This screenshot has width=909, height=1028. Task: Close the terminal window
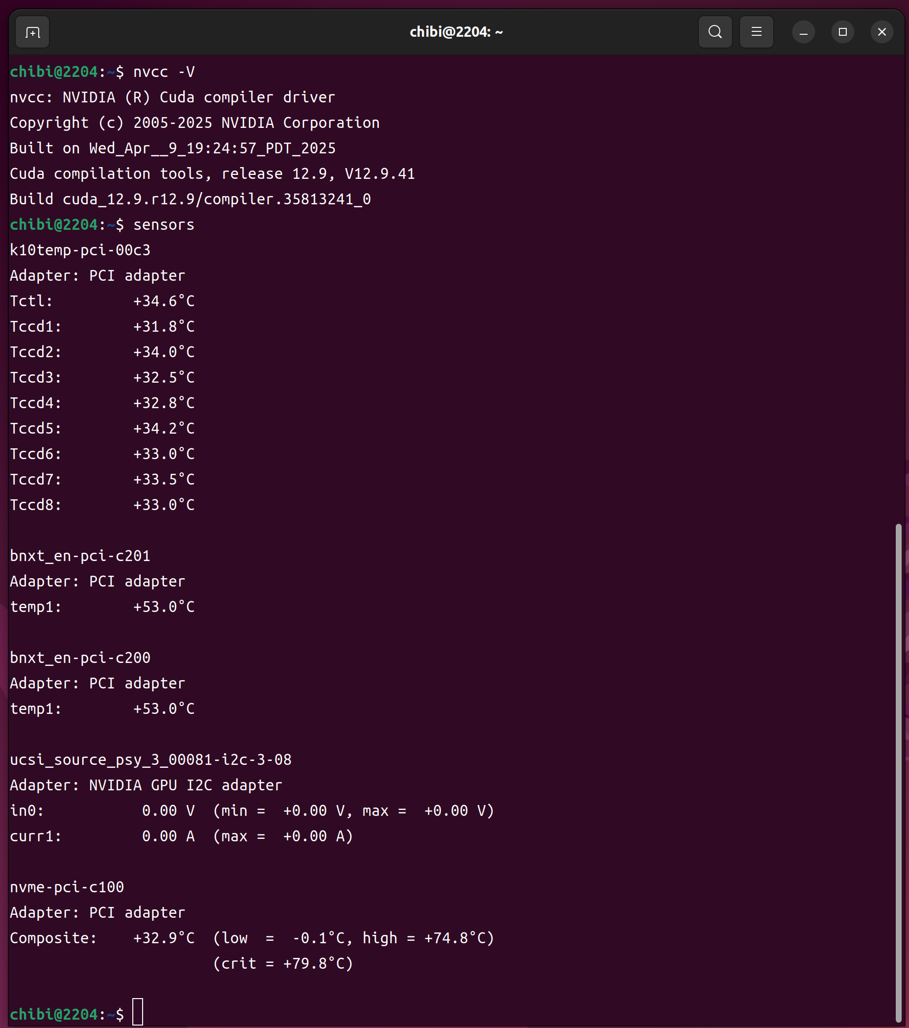882,32
